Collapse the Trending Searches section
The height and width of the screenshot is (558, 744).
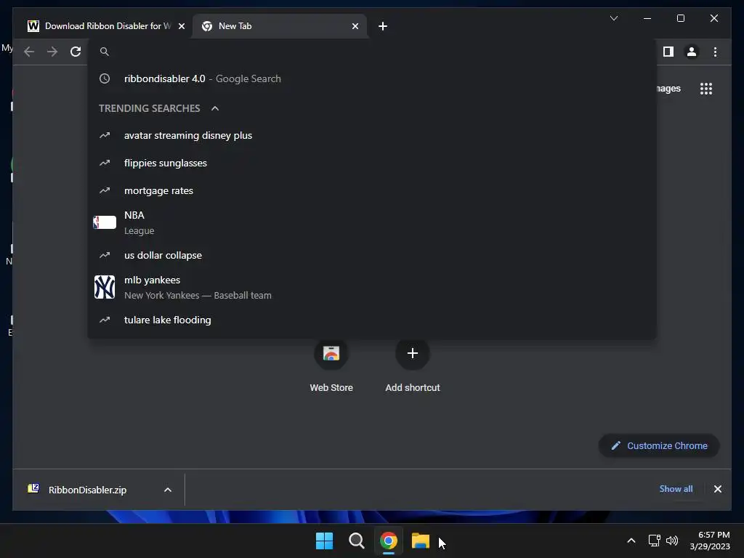(x=215, y=108)
